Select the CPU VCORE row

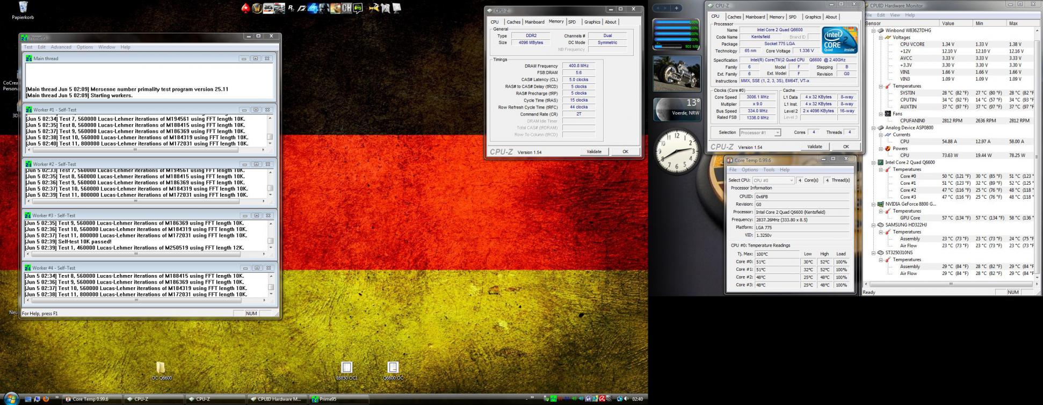(x=951, y=45)
